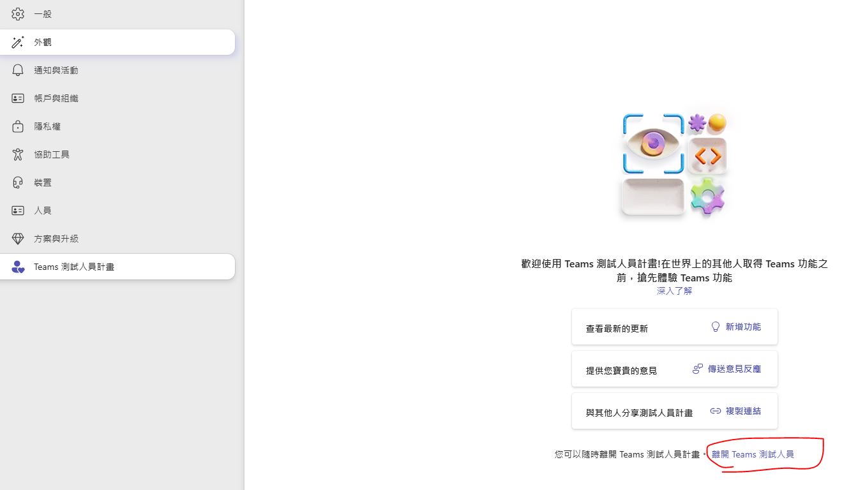
Task: Select Teams 測試人員計畫 in sidebar
Action: (74, 267)
